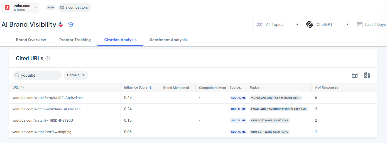Click the magnifier search icon

pos(17,75)
